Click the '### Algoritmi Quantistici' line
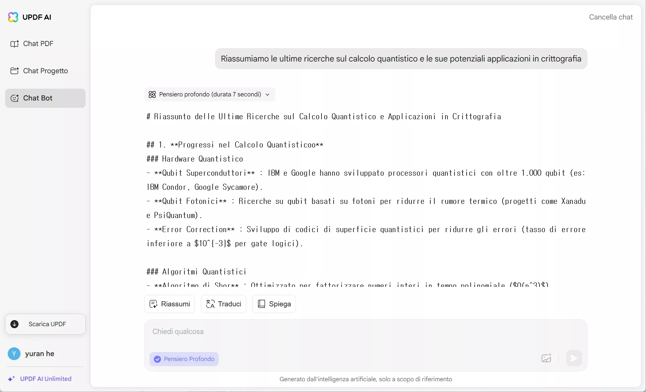 tap(197, 272)
